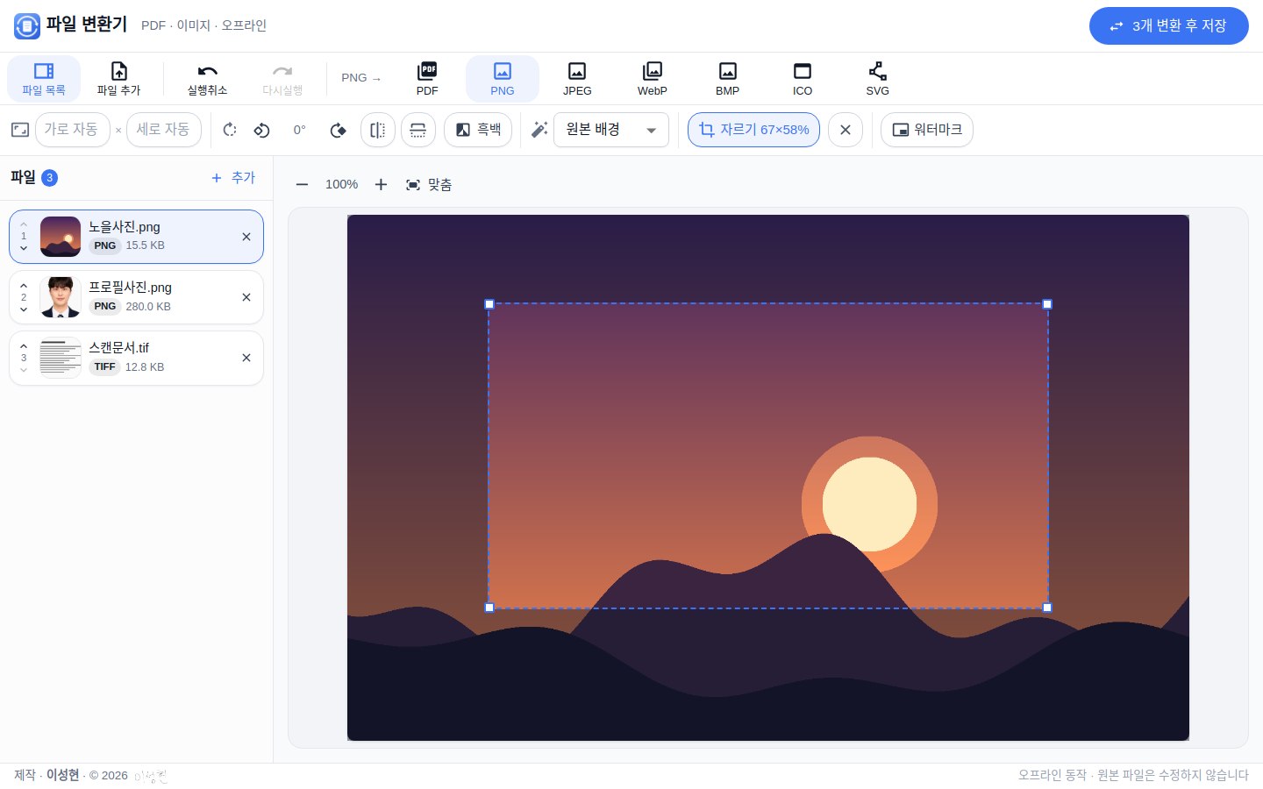Toggle the 파일 목록 panel
This screenshot has height=789, width=1263.
coord(44,79)
